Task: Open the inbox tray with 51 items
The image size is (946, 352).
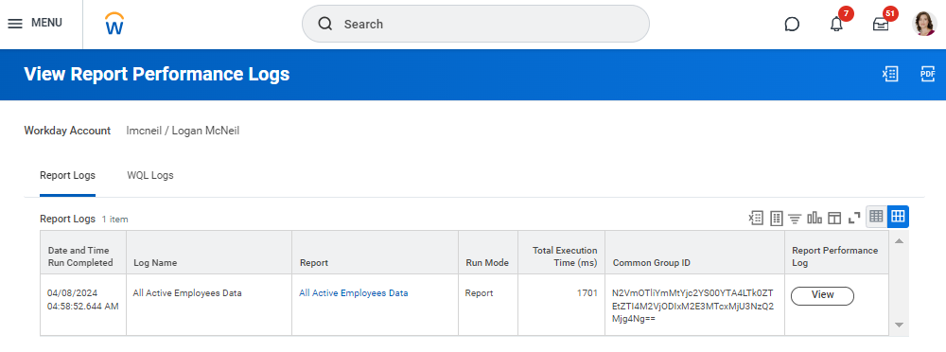Action: tap(881, 24)
